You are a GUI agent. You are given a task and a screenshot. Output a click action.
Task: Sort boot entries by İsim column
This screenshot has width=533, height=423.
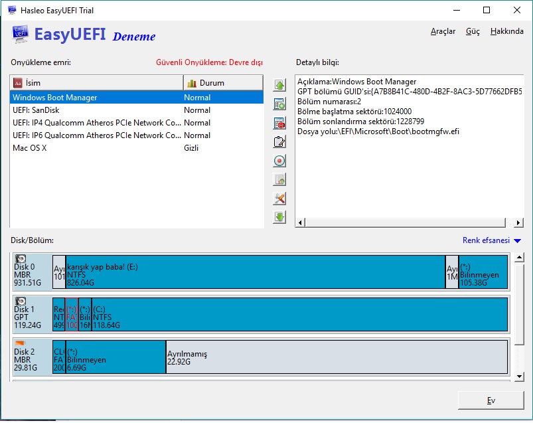96,83
